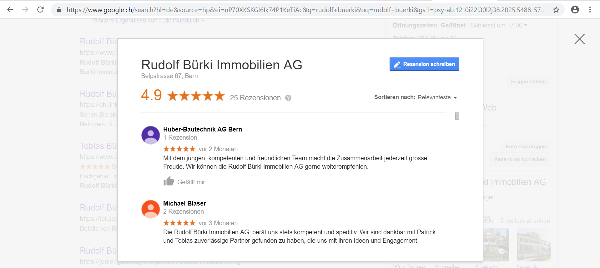This screenshot has width=600, height=268.
Task: Click the Michael Blaser reviewer name
Action: [x=184, y=203]
